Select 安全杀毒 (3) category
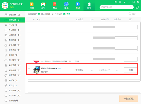141x104 pixels. pyautogui.click(x=13, y=45)
